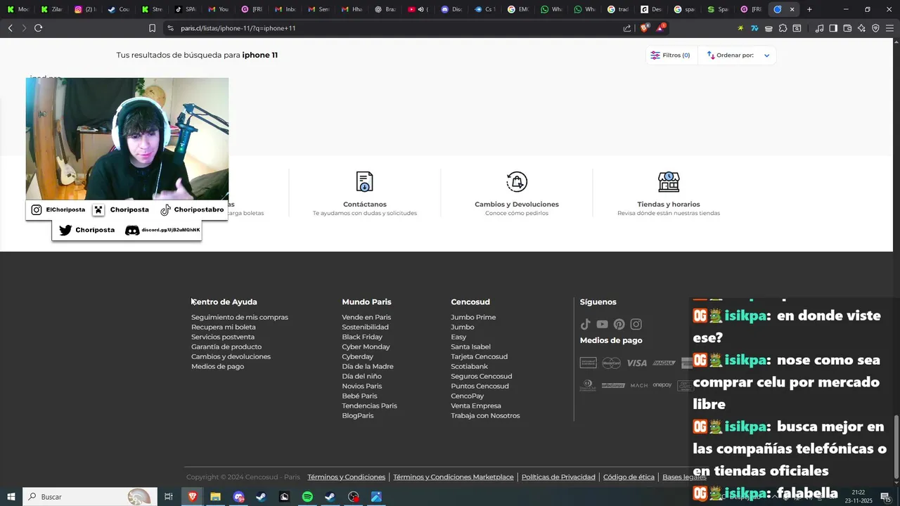
Task: Open the Windows Start menu
Action: (11, 497)
